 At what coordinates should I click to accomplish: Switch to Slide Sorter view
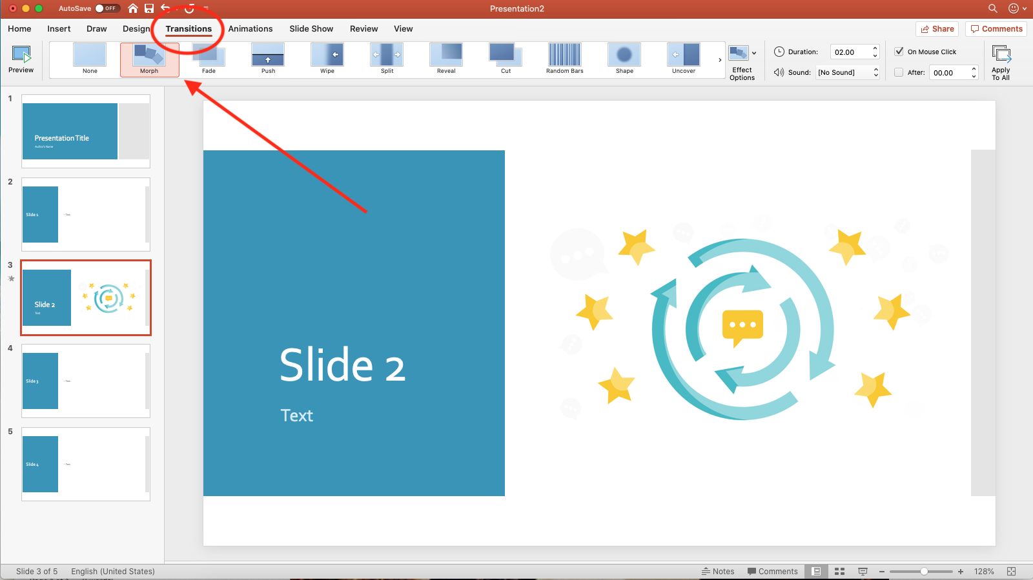[839, 572]
